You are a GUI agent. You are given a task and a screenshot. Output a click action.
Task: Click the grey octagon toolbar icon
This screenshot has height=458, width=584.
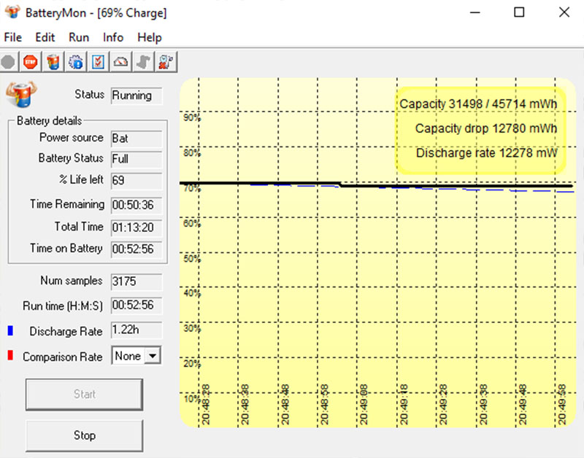pos(8,62)
